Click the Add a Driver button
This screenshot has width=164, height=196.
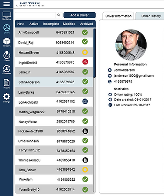(x=79, y=15)
